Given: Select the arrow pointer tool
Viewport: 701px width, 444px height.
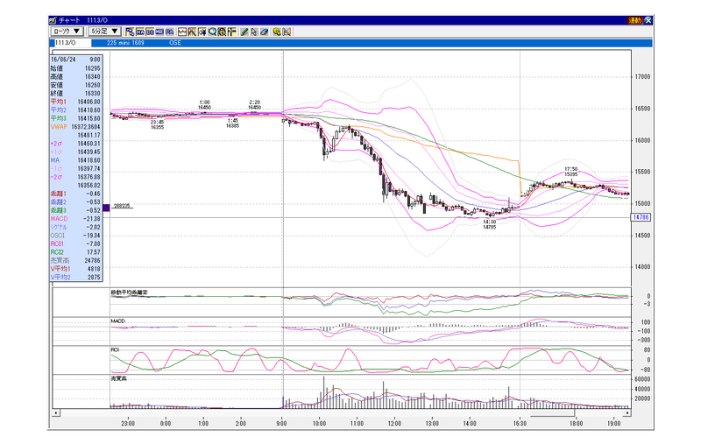Looking at the screenshot, I should point(254,32).
